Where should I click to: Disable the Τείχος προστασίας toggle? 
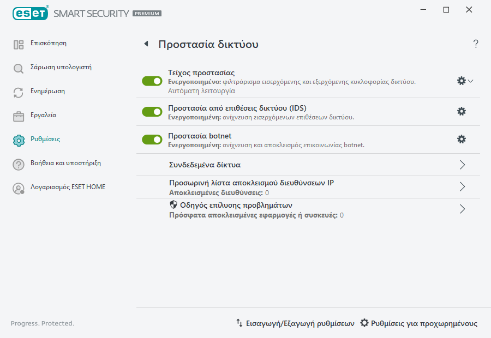[152, 80]
